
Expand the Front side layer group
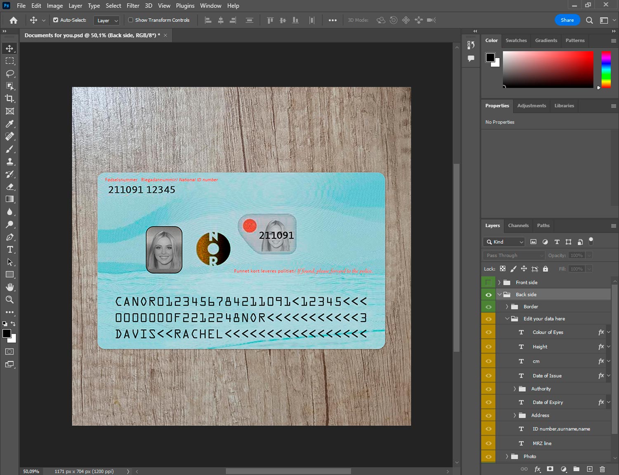coord(499,282)
